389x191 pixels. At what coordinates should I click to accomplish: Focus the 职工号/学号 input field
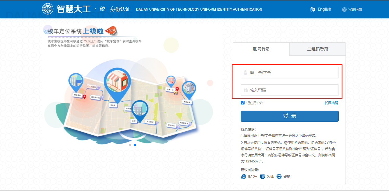pyautogui.click(x=293, y=73)
